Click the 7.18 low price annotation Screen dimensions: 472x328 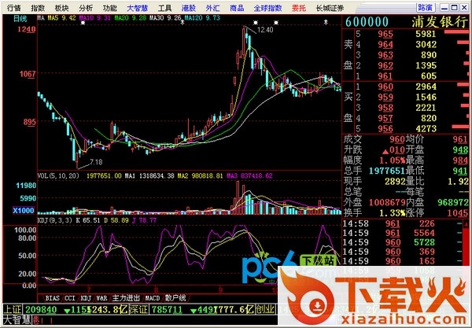pyautogui.click(x=96, y=162)
